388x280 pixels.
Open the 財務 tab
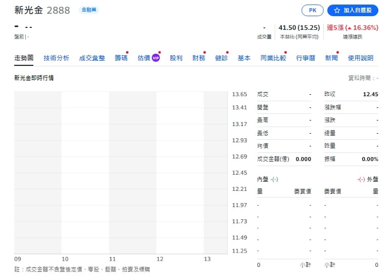[199, 58]
